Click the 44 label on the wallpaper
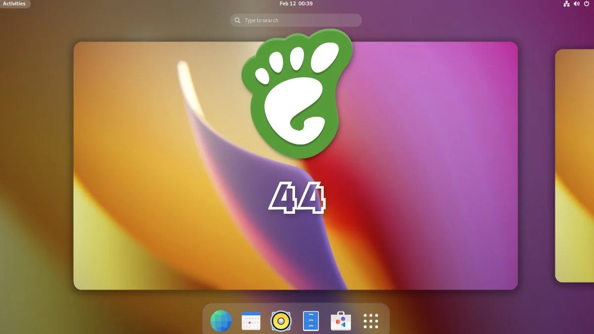 pos(297,197)
